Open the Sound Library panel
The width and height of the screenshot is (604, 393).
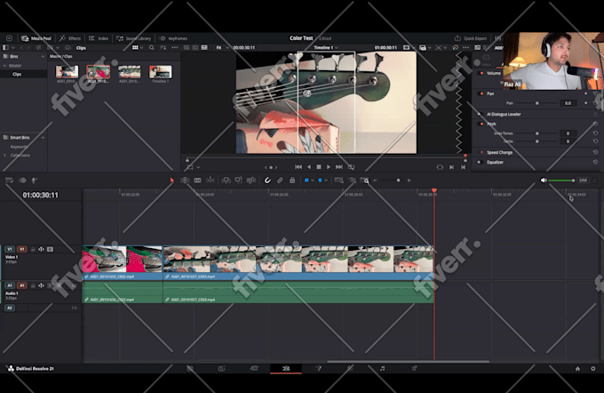pos(133,38)
